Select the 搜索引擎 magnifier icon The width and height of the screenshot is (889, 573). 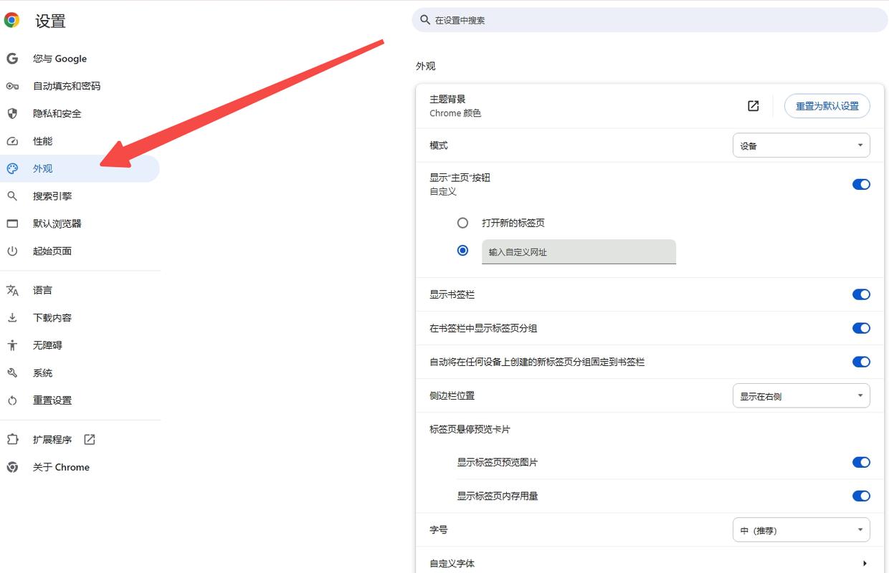click(12, 196)
